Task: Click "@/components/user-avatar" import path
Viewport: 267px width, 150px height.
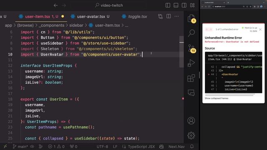Action: pos(110,55)
